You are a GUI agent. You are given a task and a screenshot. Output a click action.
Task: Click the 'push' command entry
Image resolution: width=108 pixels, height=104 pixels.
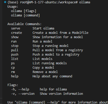point(15,55)
